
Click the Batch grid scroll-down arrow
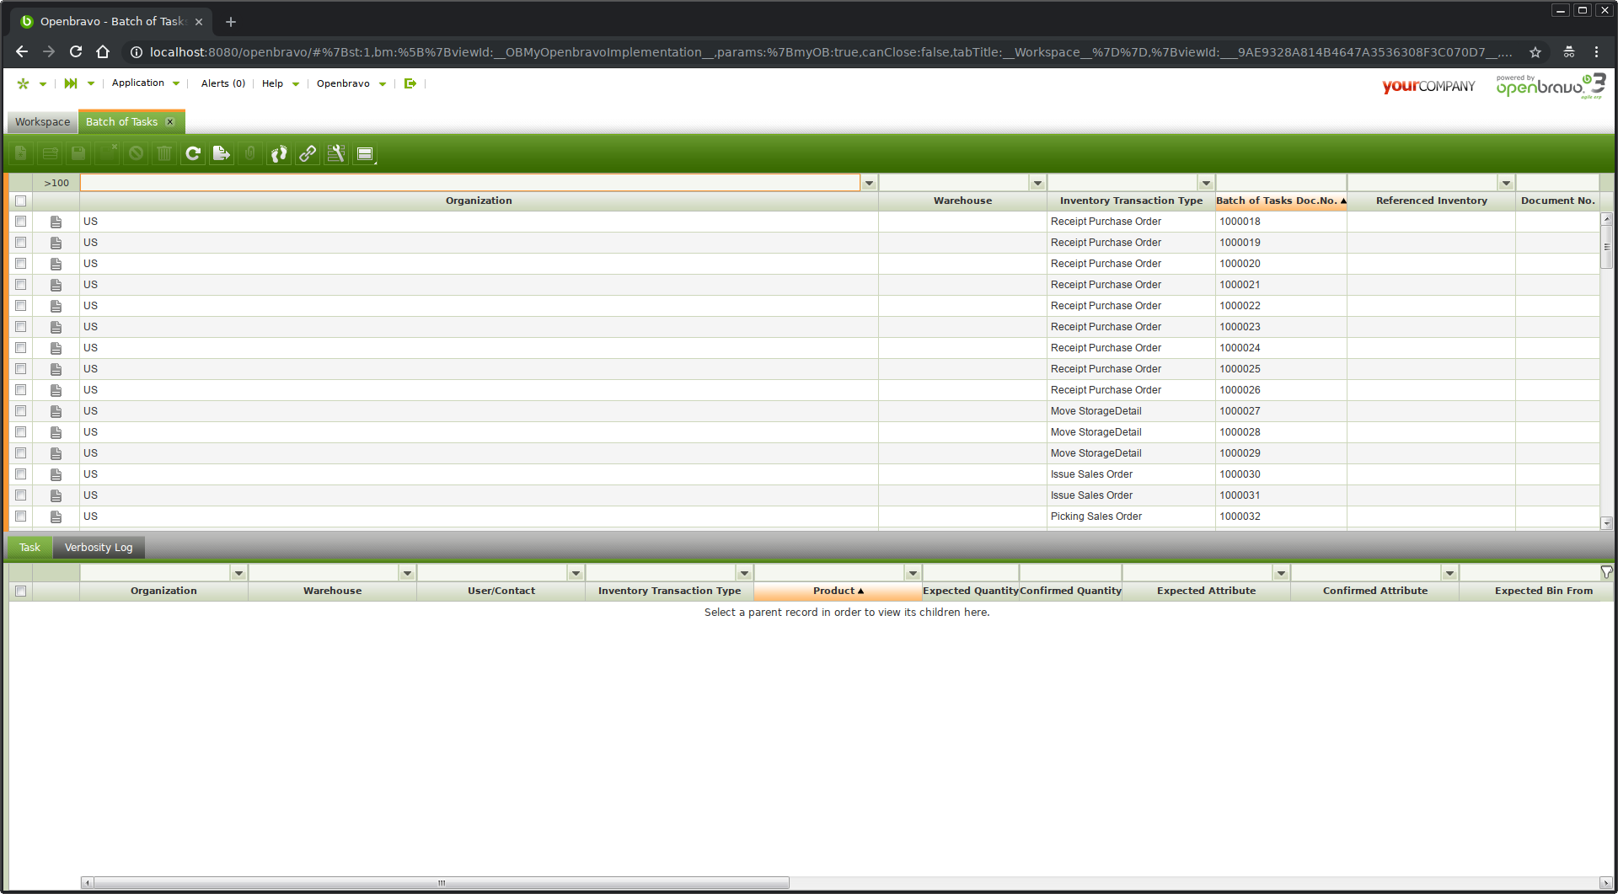(x=1607, y=523)
